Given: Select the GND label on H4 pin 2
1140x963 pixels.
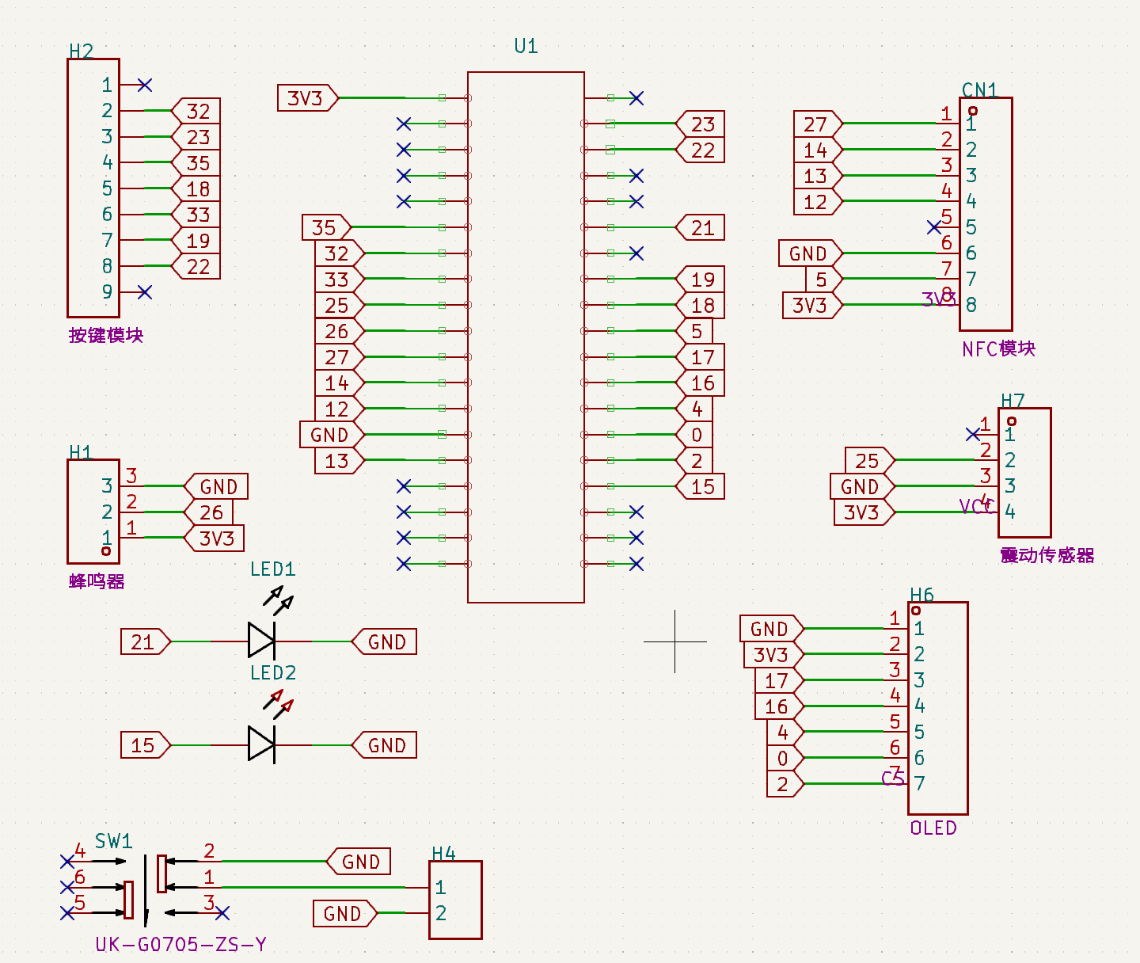Looking at the screenshot, I should pos(345,913).
